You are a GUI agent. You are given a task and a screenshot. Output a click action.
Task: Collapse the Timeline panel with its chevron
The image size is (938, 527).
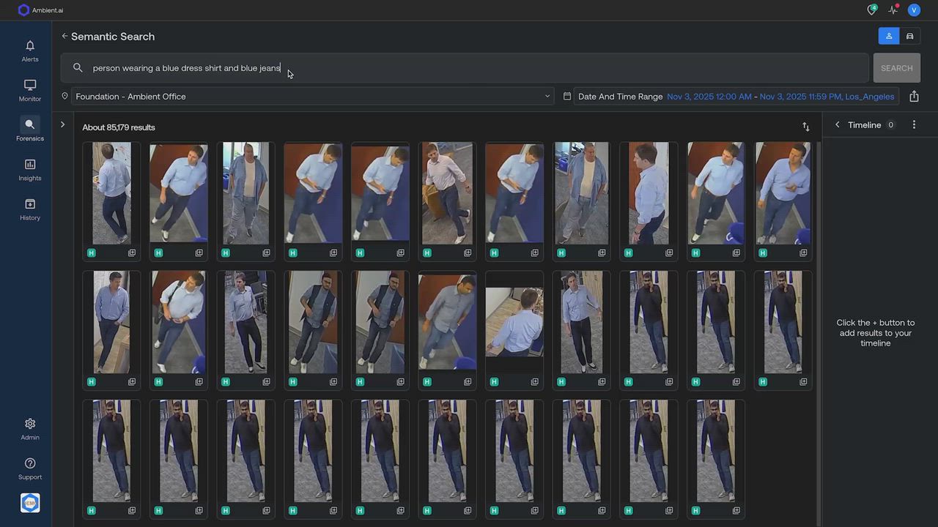[837, 124]
